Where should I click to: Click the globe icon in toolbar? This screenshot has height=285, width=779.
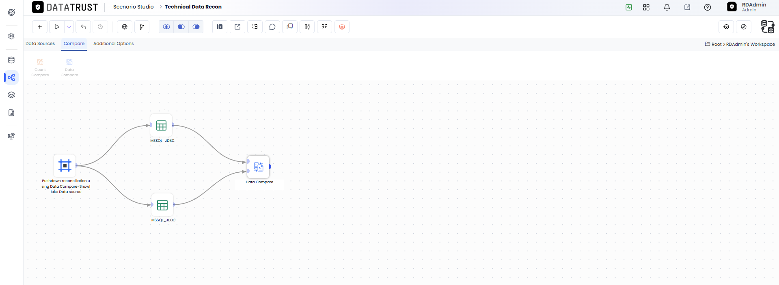coord(125,27)
